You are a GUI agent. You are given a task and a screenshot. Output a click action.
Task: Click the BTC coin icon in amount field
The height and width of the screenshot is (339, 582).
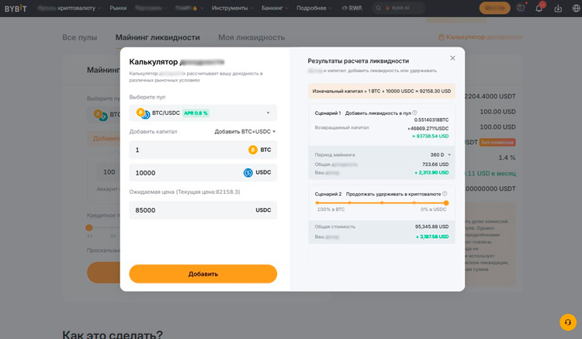[x=253, y=150]
